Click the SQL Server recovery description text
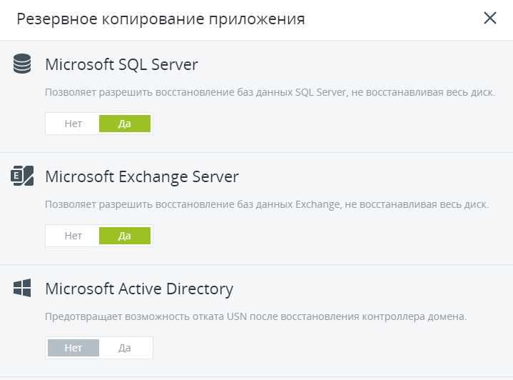The width and height of the screenshot is (513, 380). pyautogui.click(x=270, y=93)
